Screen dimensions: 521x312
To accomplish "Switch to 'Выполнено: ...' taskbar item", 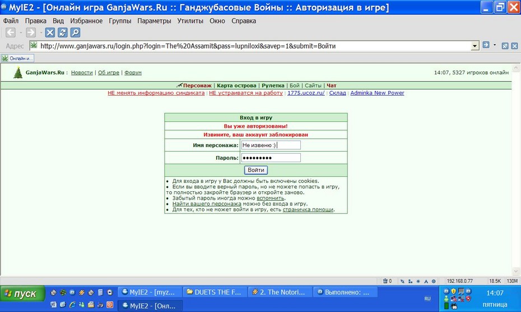I will click(x=345, y=292).
